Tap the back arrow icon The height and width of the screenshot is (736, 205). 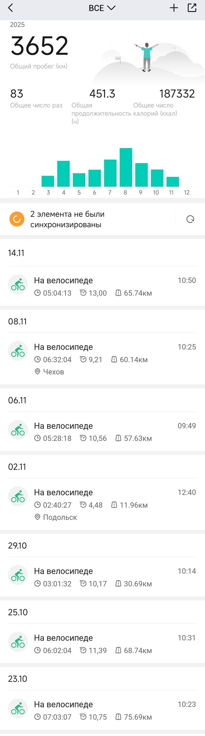click(11, 8)
